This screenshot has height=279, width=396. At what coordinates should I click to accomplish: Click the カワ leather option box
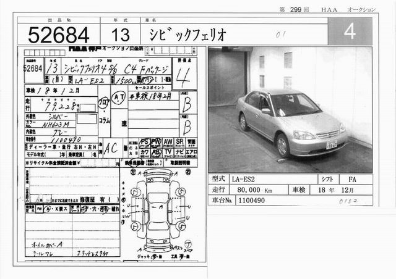pos(144,153)
